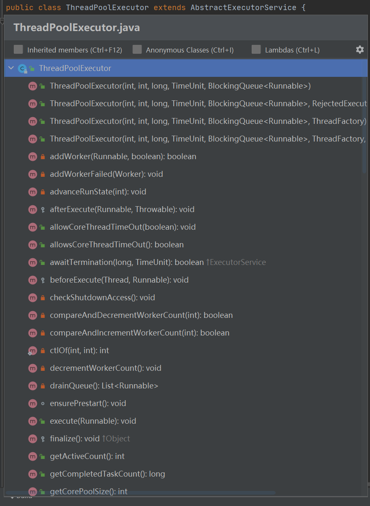The height and width of the screenshot is (506, 370).
Task: Jump to addWorker(Runnable, boolean): boolean
Action: pos(123,156)
